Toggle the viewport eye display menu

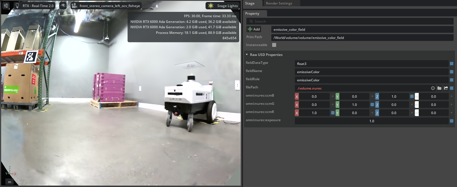click(63, 6)
